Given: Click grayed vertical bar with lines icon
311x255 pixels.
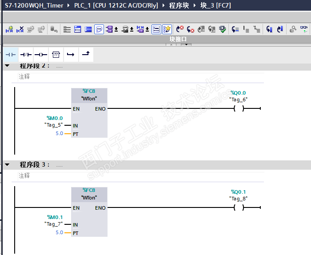Looking at the screenshot, I should pos(246,29).
